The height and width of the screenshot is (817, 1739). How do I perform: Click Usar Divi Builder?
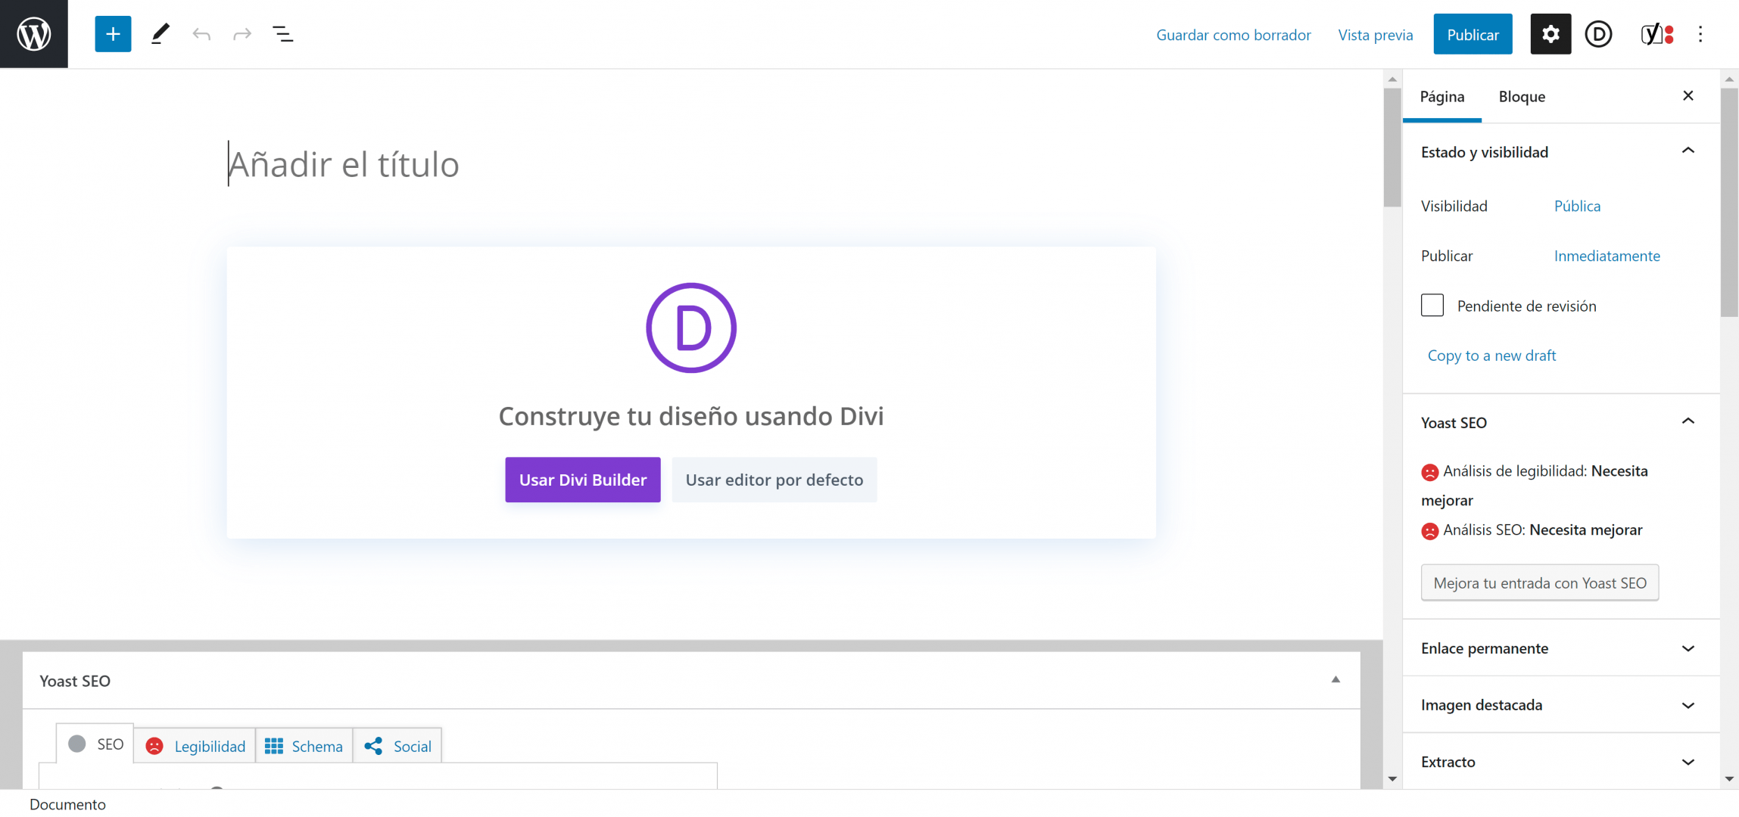(582, 480)
